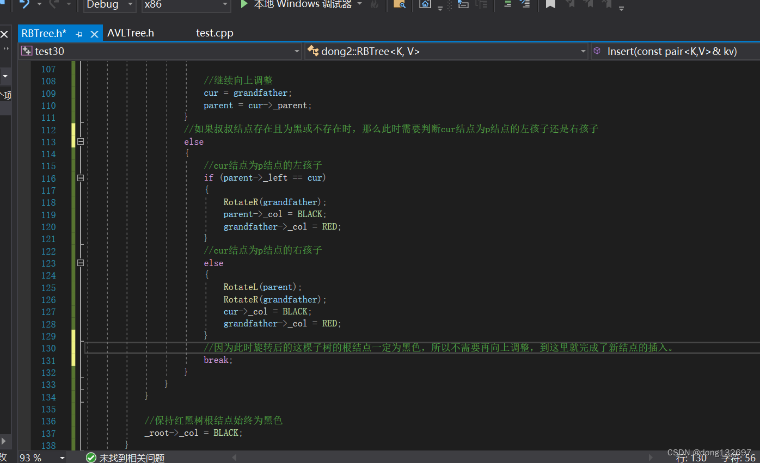Open the Undo history dropdown arrow
This screenshot has height=463, width=760.
(39, 4)
